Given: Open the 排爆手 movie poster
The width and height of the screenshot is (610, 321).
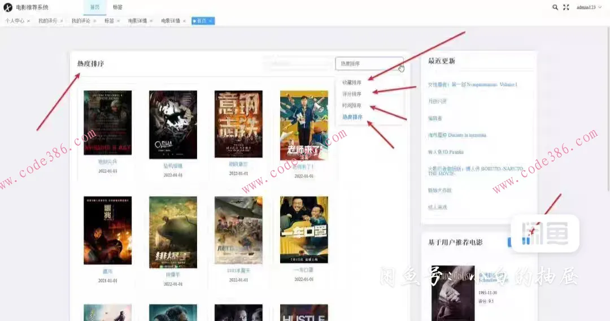Looking at the screenshot, I should click(x=173, y=232).
